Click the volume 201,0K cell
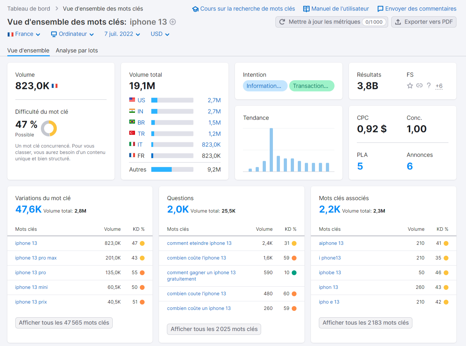 [x=113, y=258]
